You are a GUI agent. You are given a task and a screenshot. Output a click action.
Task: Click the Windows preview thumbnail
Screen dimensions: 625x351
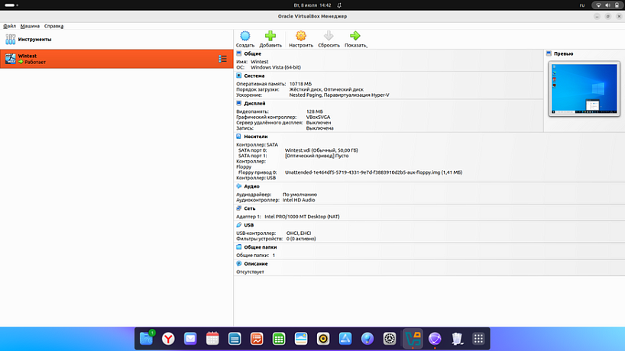(582, 88)
